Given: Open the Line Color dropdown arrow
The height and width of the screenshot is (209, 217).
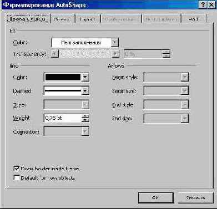Looking at the screenshot, I should click(x=85, y=77).
